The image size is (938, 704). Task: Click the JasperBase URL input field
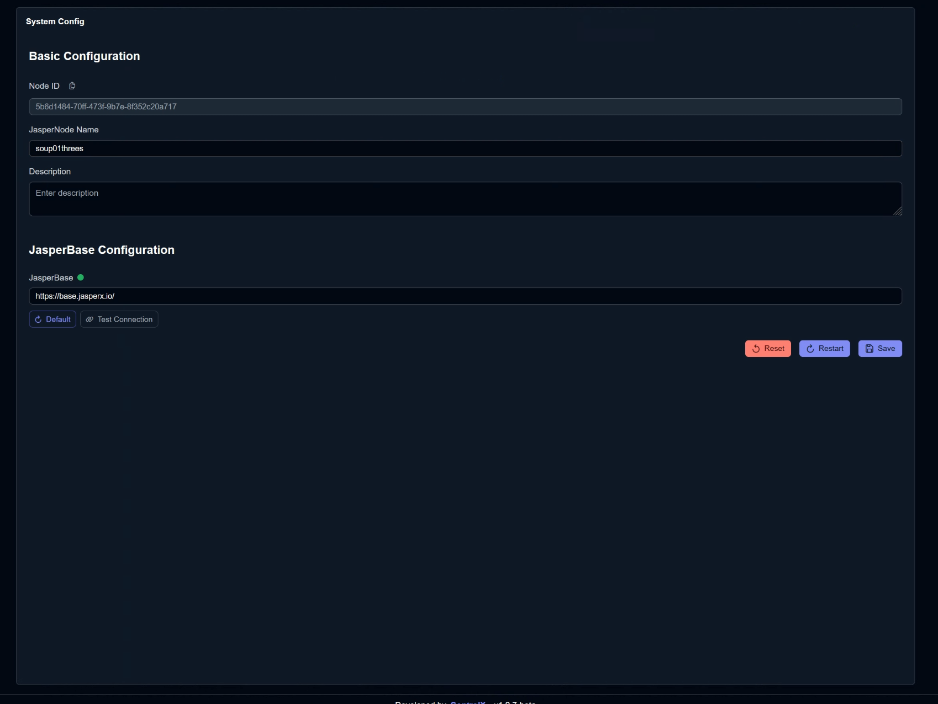465,296
